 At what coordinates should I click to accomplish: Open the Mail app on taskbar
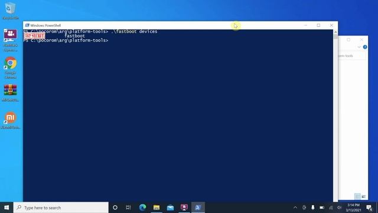[171, 208]
